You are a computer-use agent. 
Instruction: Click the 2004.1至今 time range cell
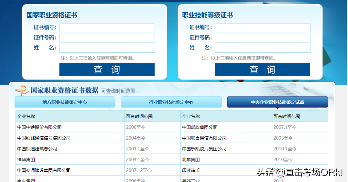click(152, 160)
